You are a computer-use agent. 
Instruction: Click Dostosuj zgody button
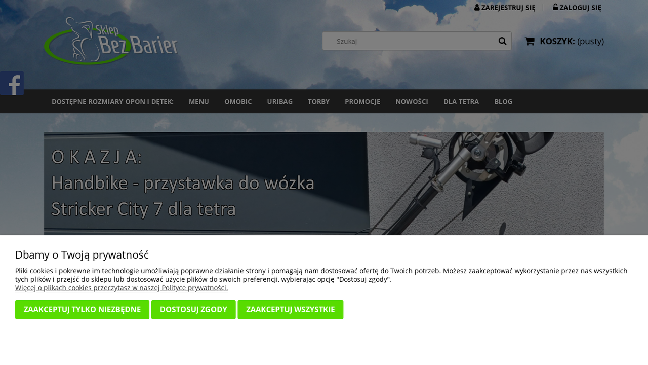pos(193,310)
